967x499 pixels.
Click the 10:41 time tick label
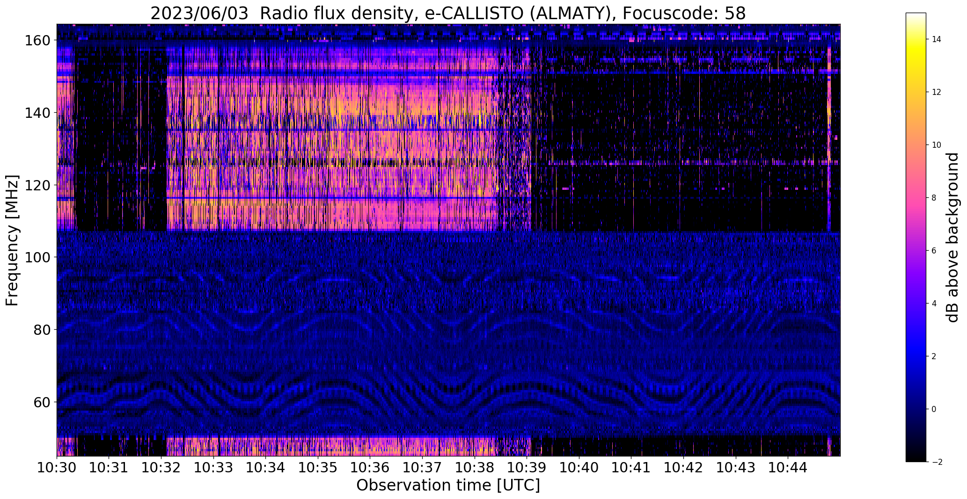tap(631, 467)
